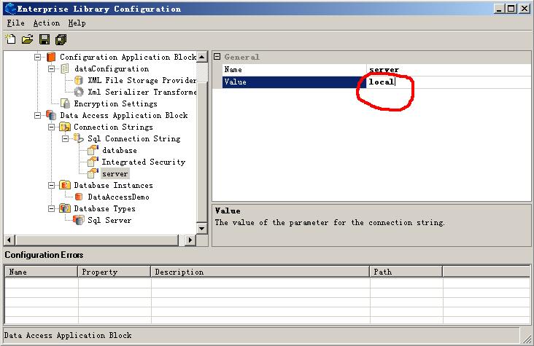This screenshot has height=346, width=534.
Task: Select the server tree item
Action: [115, 173]
